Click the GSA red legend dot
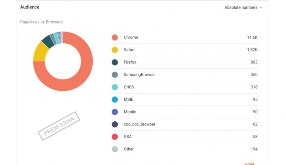286x165 pixels. 115,137
